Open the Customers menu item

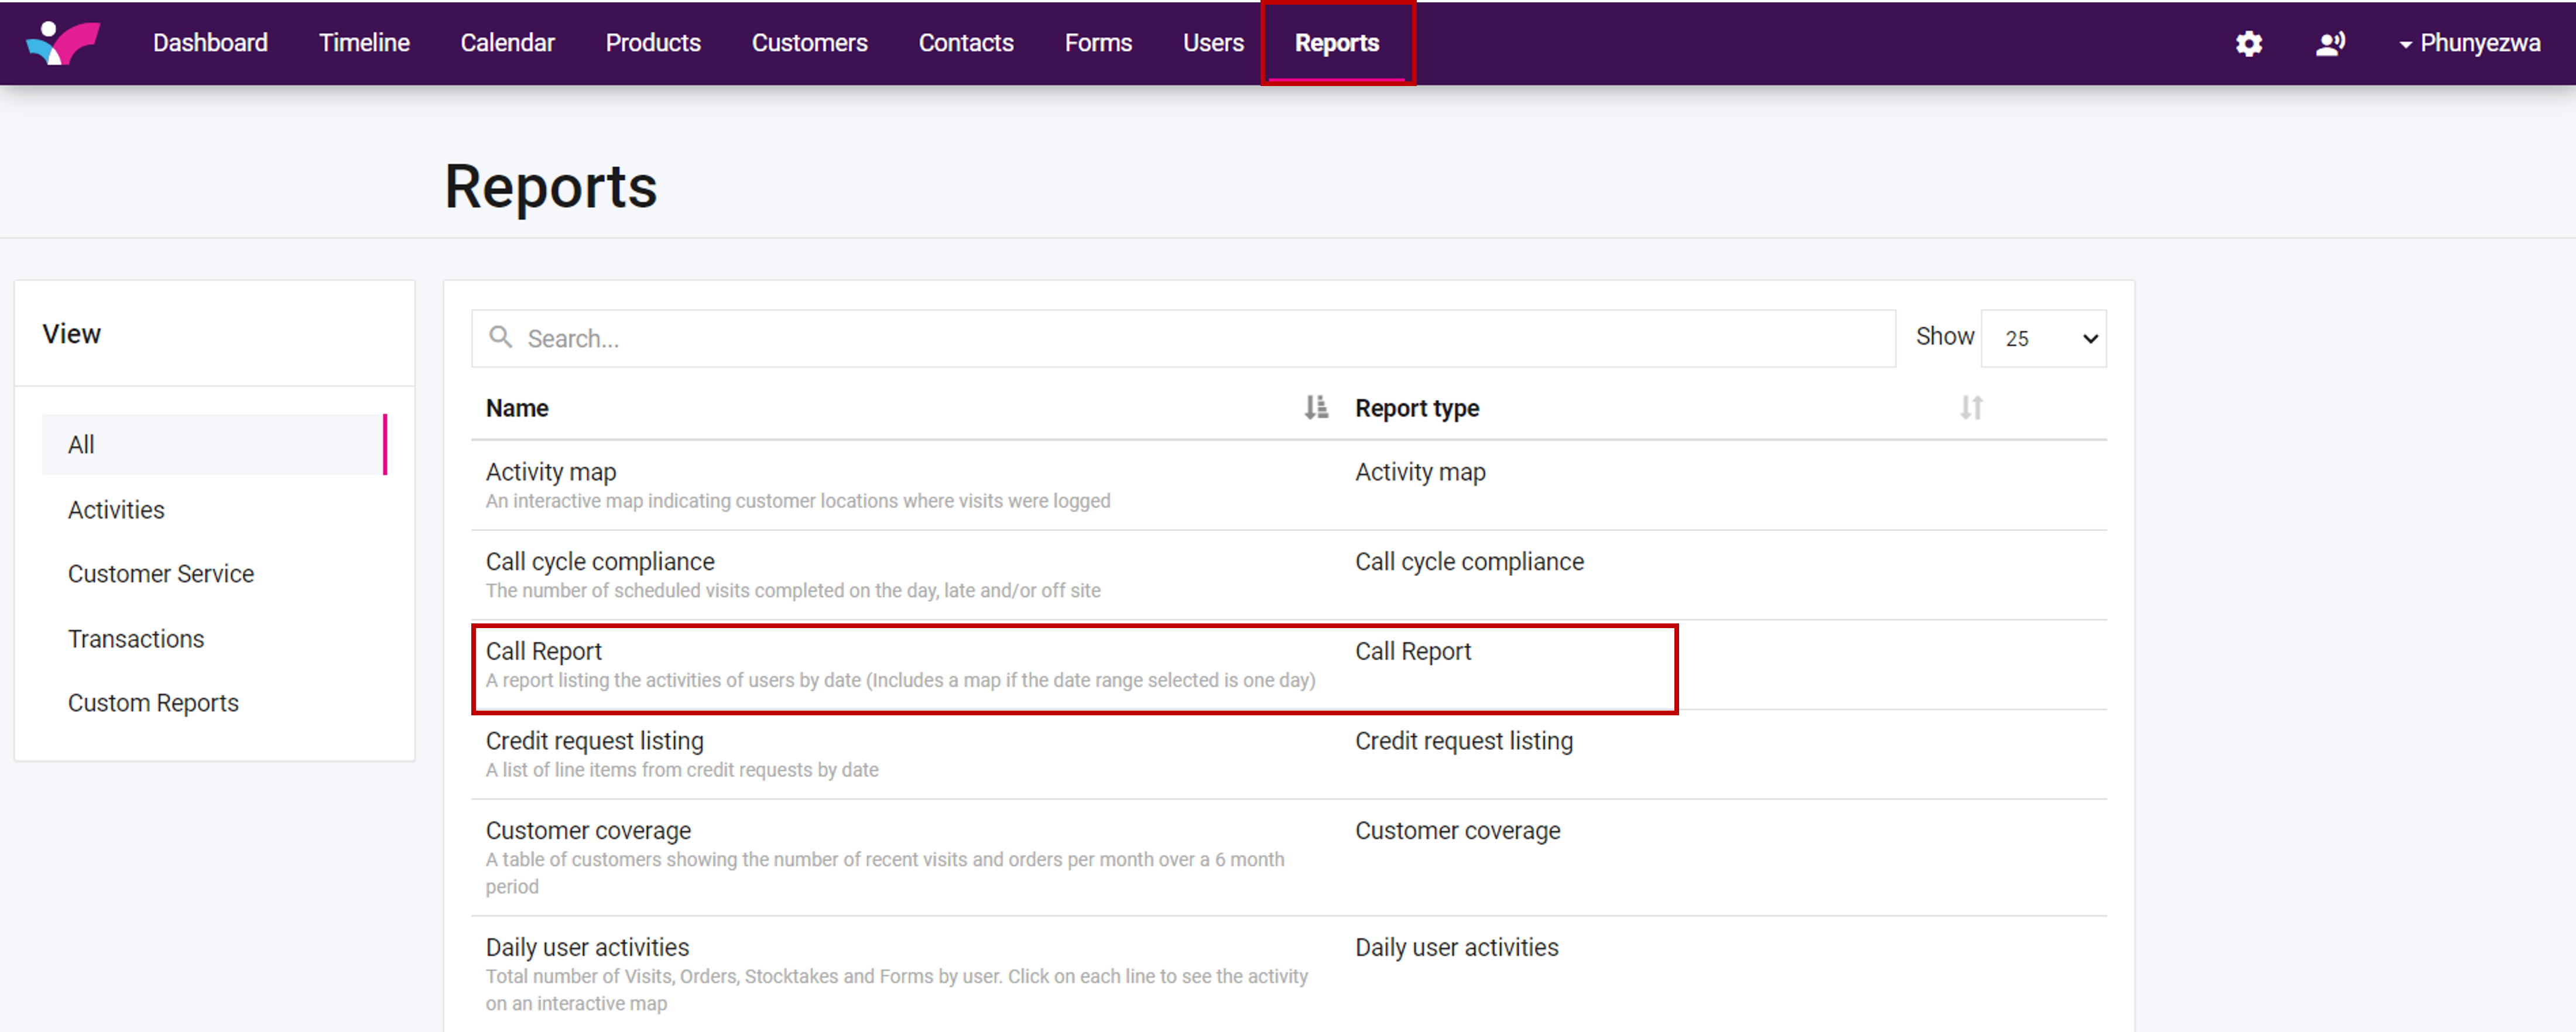[809, 43]
